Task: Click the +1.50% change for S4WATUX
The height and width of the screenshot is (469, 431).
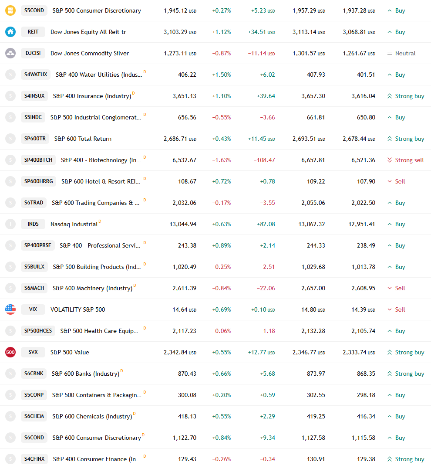Action: coord(221,75)
